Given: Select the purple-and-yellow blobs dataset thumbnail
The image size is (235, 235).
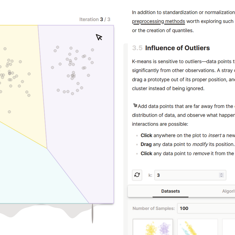Looking at the screenshot, I should [x=153, y=228].
